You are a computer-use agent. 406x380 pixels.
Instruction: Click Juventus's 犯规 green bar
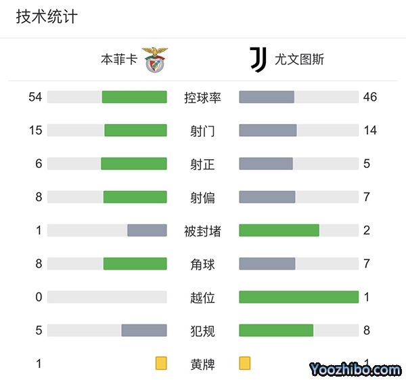coord(276,331)
